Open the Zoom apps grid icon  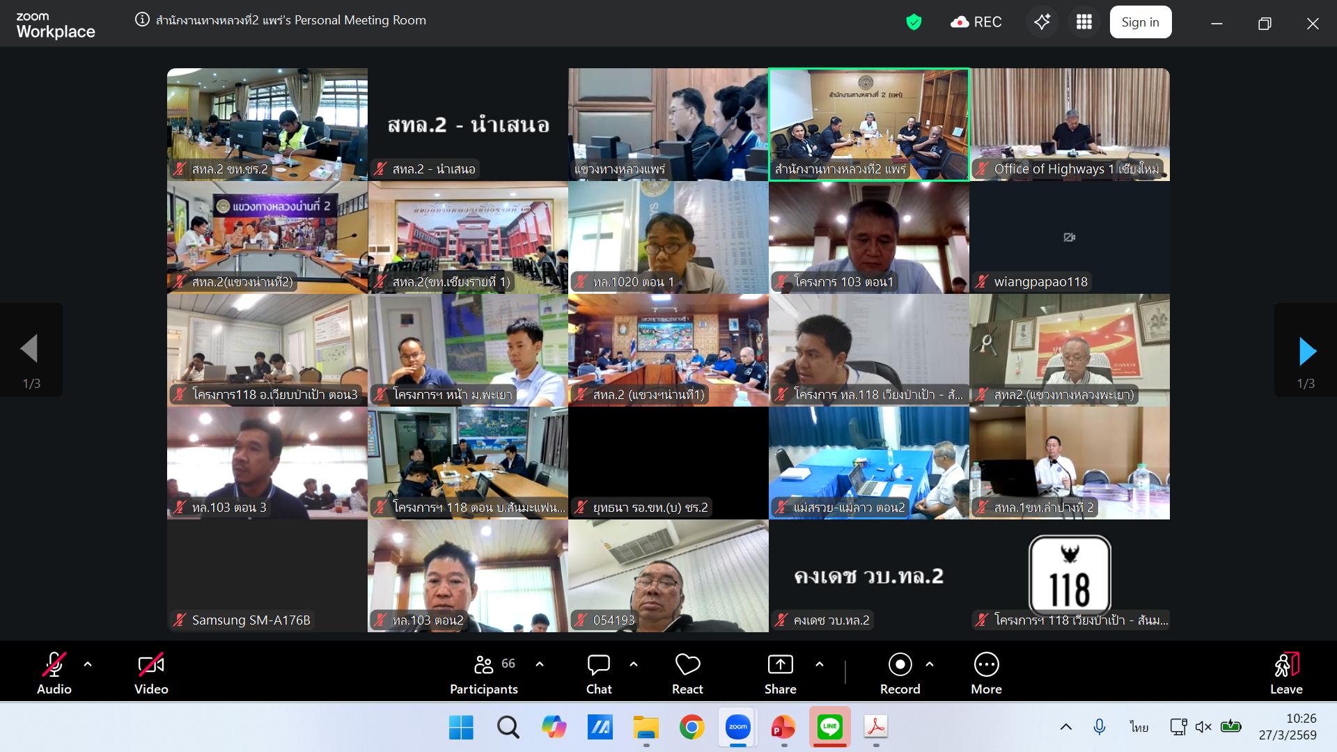[1084, 22]
